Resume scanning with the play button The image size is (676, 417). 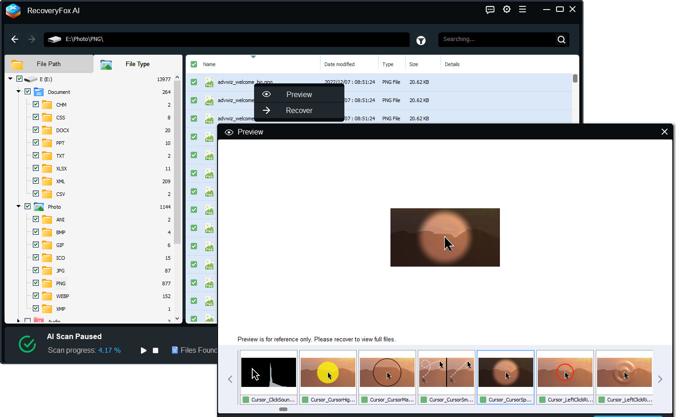pos(143,350)
